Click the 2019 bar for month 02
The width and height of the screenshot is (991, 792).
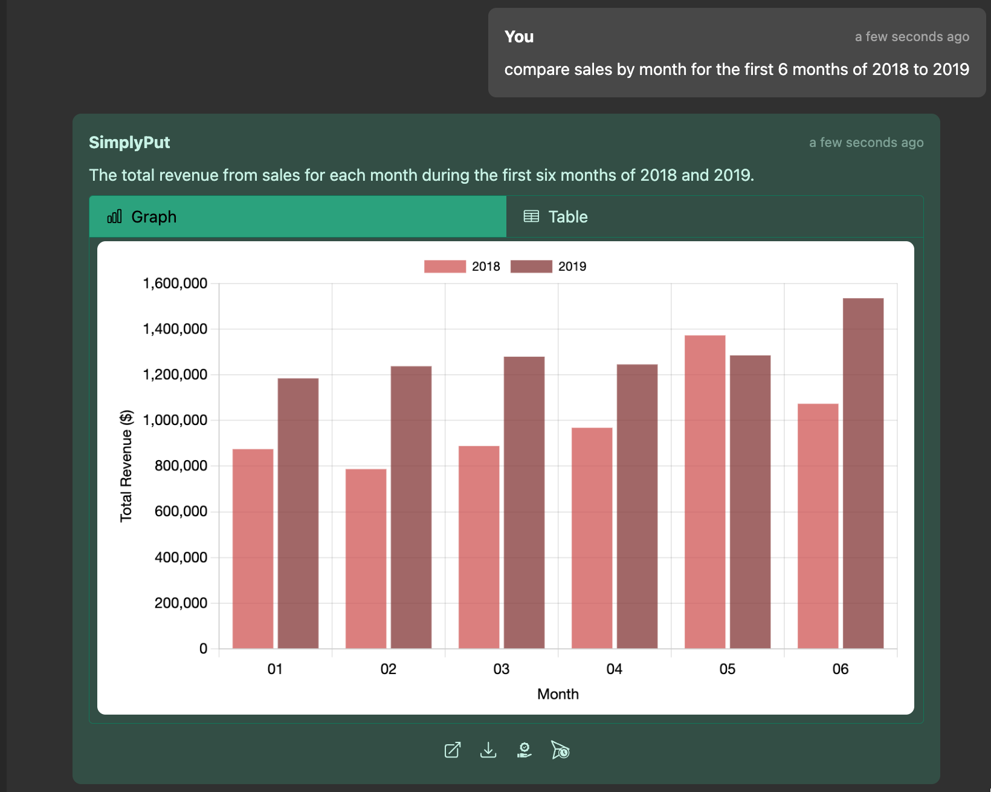pyautogui.click(x=411, y=507)
